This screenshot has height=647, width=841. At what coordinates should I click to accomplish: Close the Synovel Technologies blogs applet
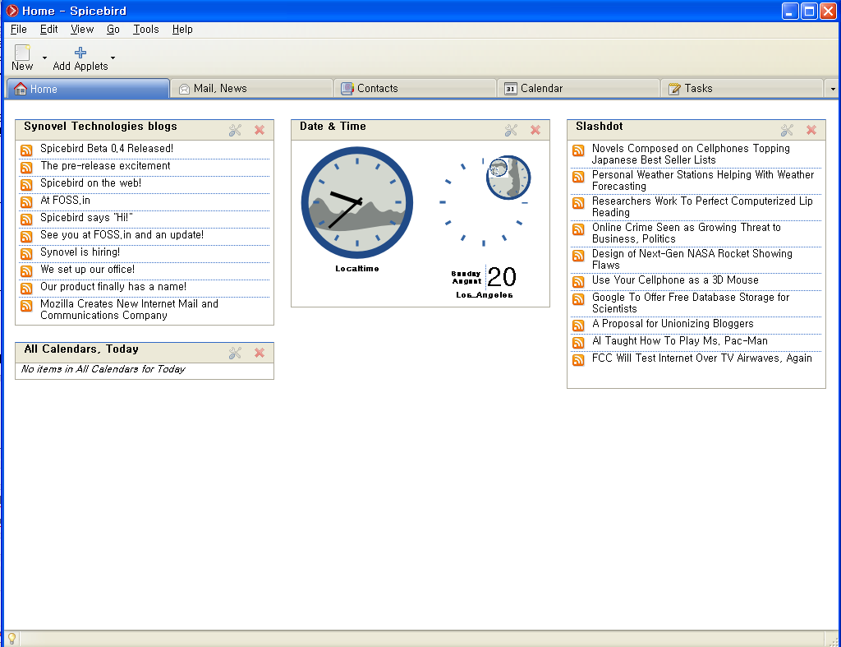[260, 130]
